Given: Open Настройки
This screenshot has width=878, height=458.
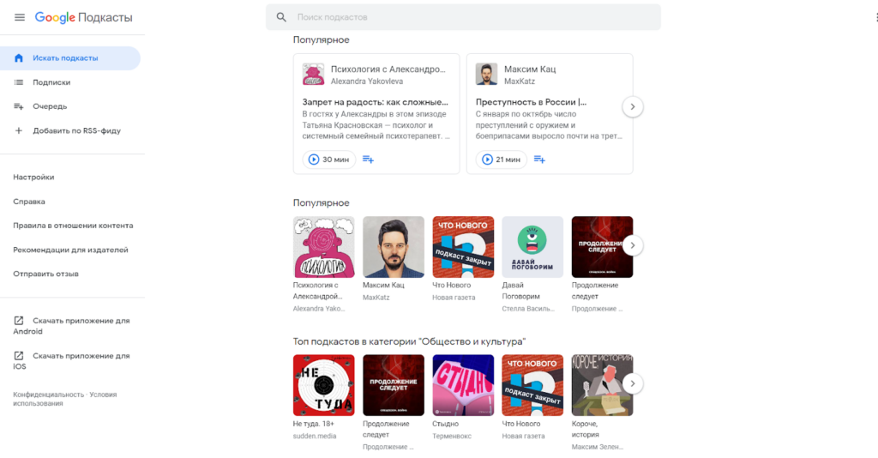Looking at the screenshot, I should point(33,177).
